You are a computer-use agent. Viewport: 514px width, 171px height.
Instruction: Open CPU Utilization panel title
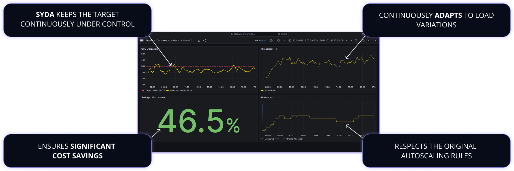click(150, 49)
